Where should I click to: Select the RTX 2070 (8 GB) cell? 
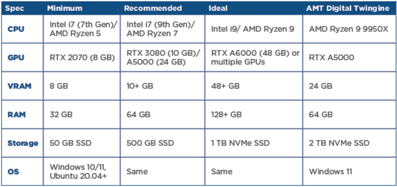pos(82,57)
